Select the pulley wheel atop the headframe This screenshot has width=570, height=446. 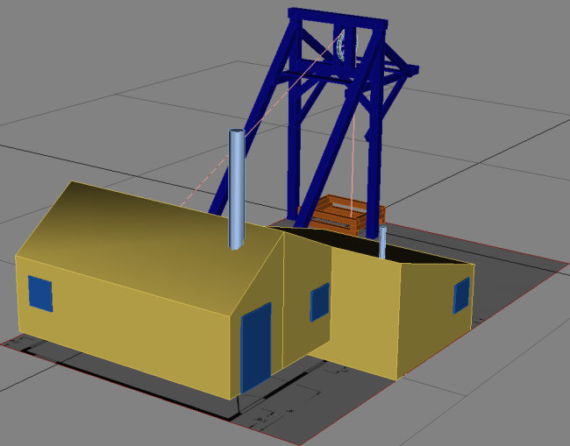point(348,44)
